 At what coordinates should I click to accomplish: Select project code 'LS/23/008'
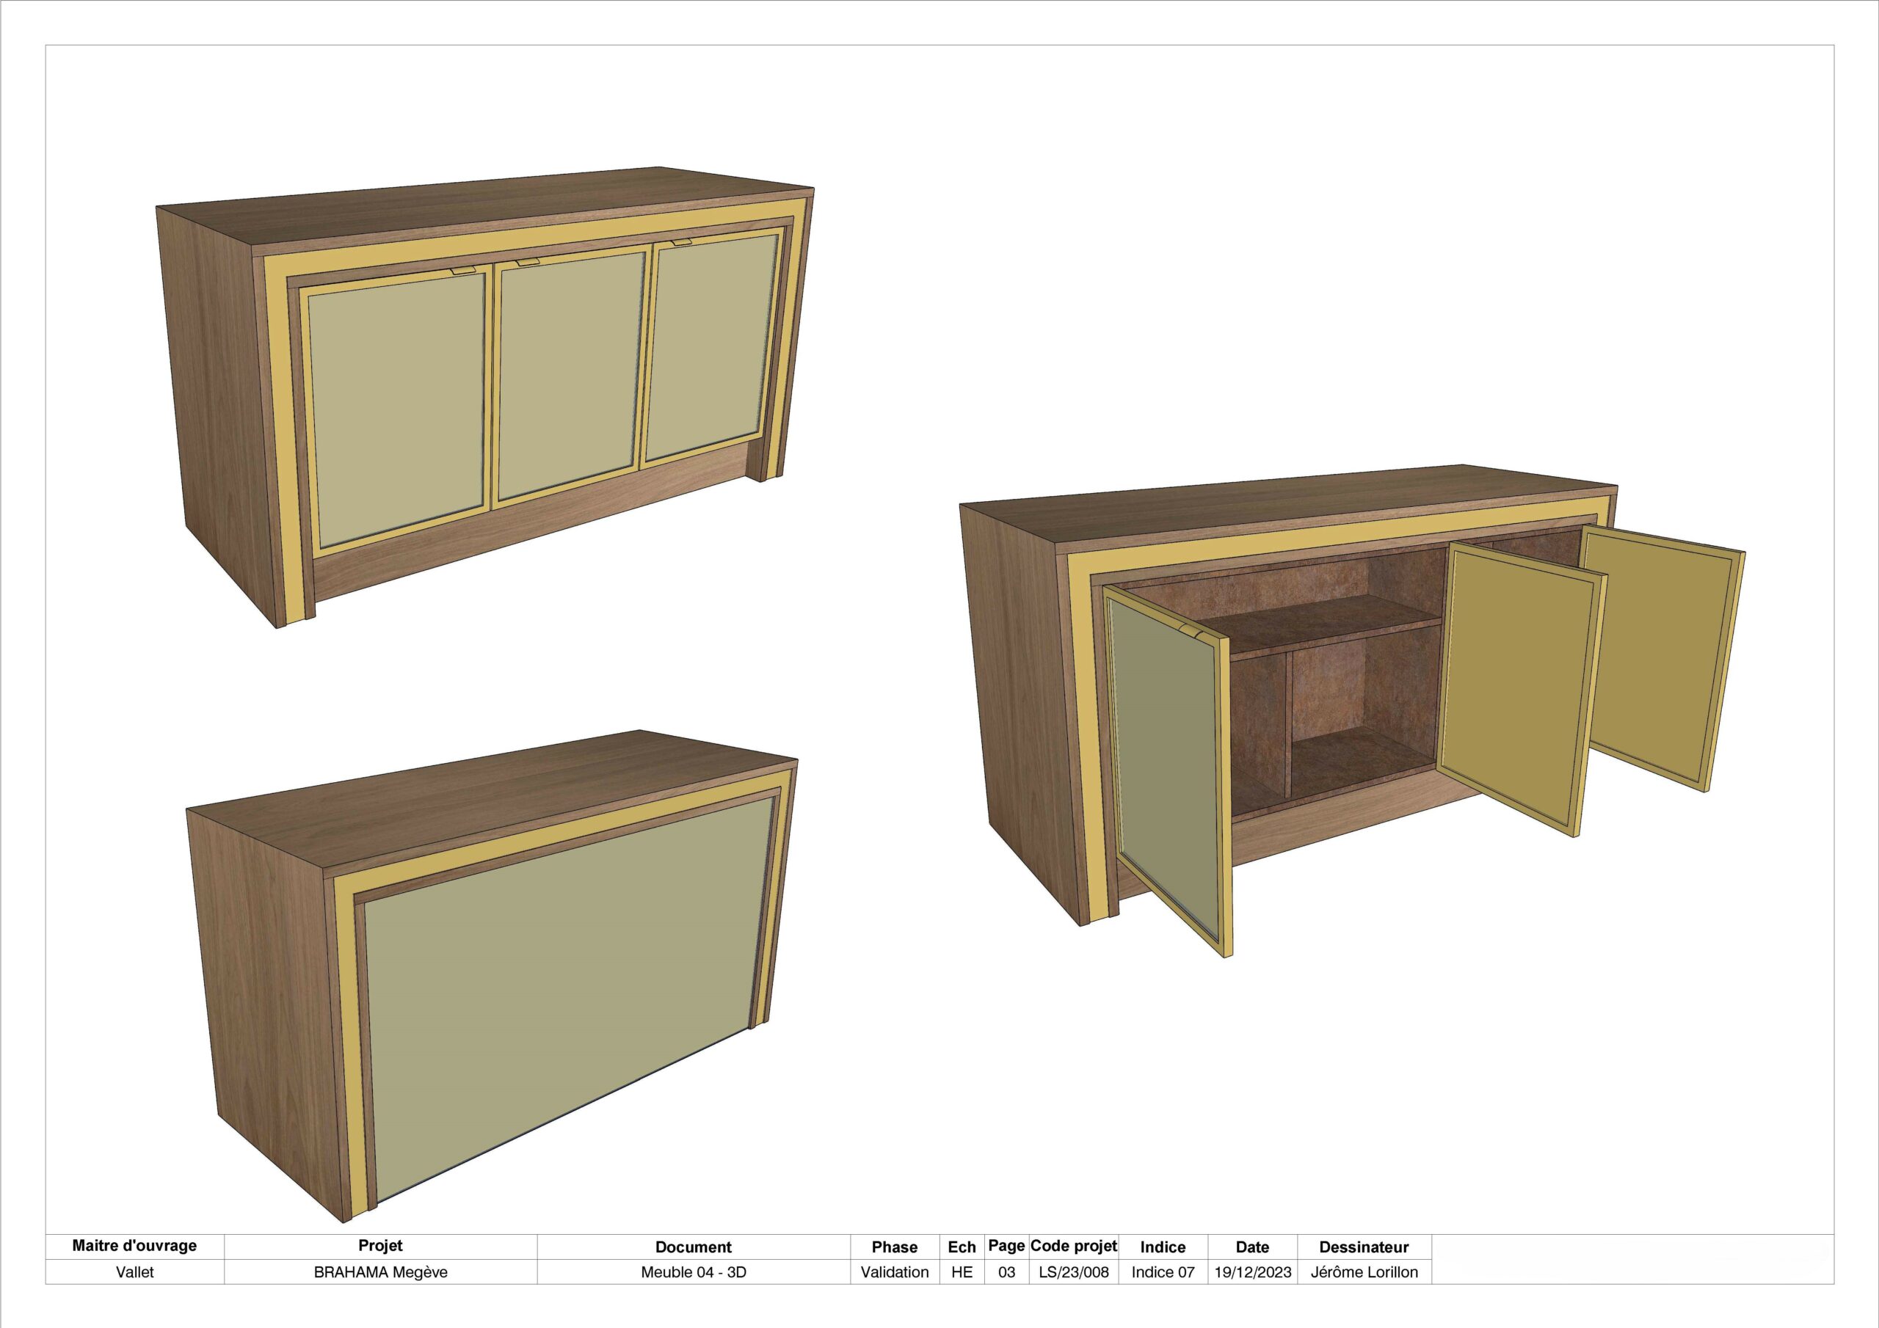[x=1074, y=1272]
